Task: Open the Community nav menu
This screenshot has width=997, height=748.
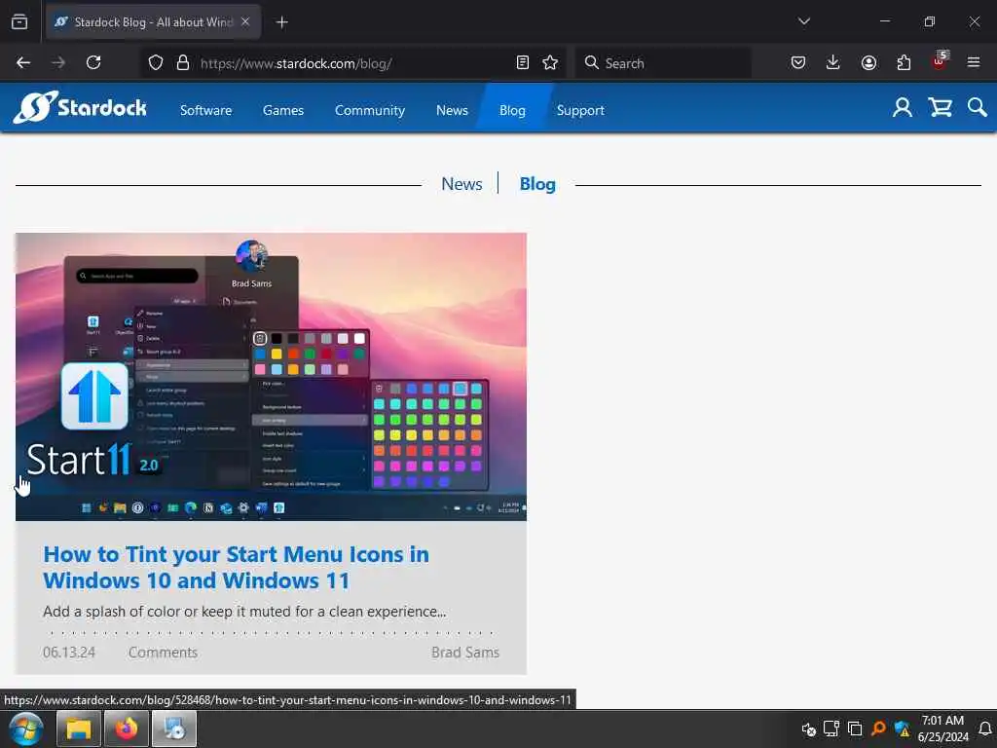Action: point(369,110)
